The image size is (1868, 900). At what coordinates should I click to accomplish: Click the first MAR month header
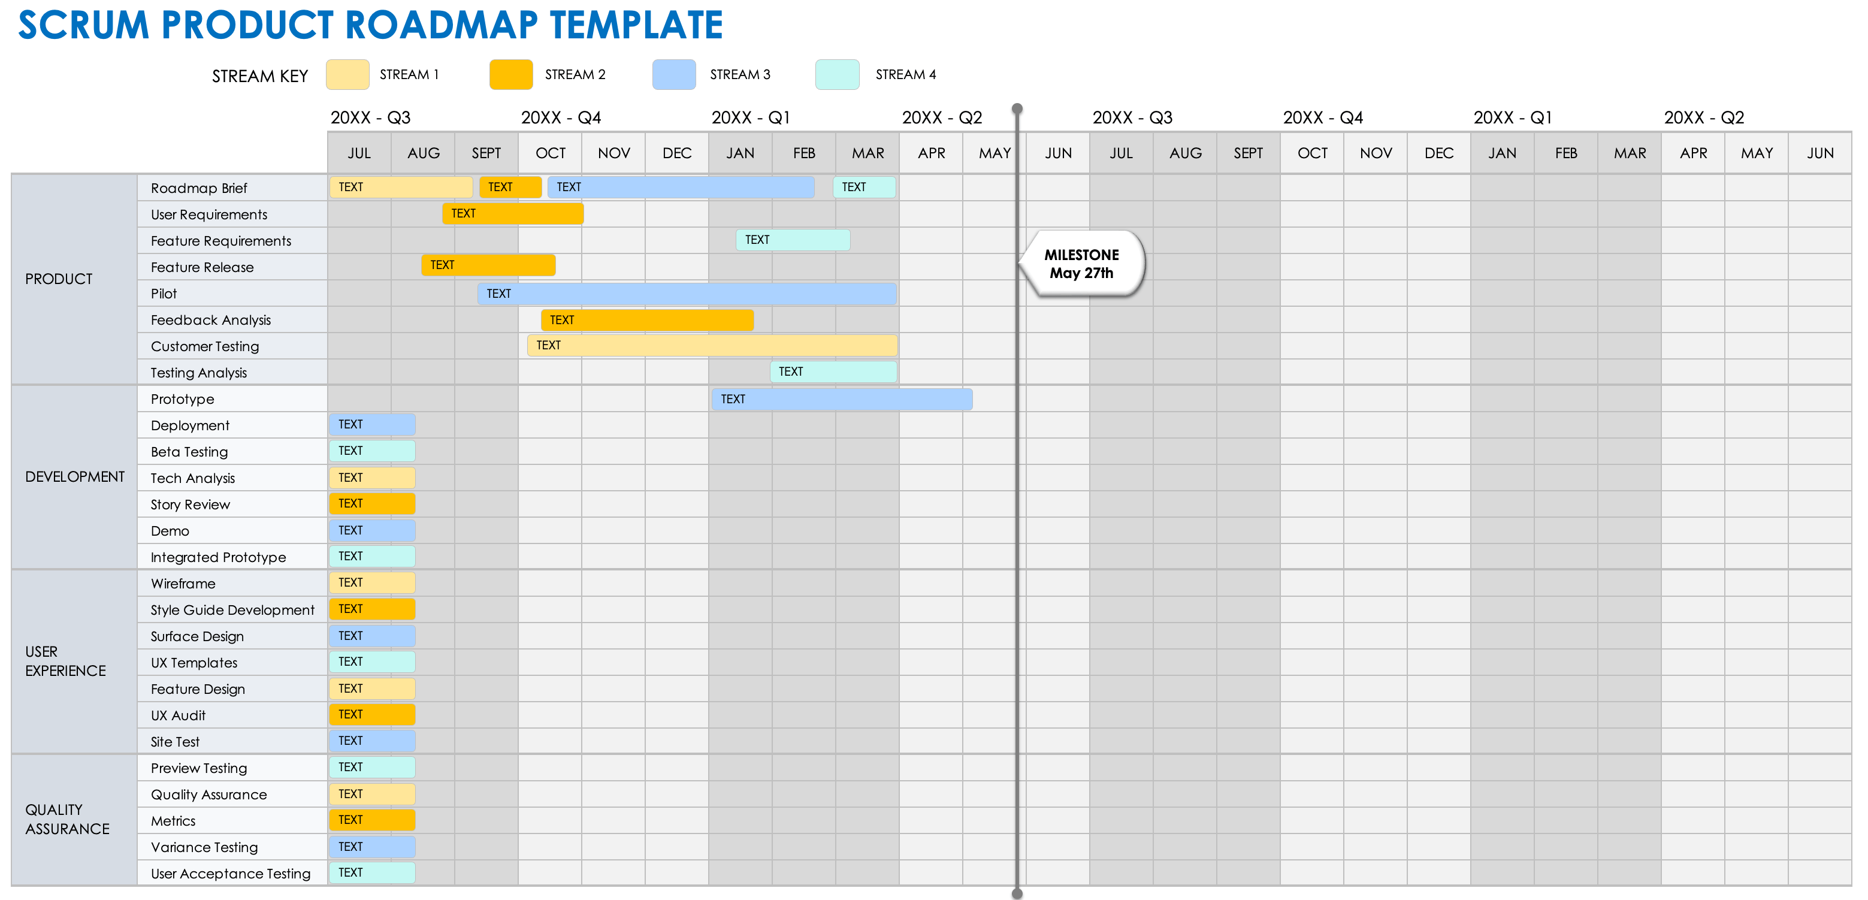click(x=868, y=153)
